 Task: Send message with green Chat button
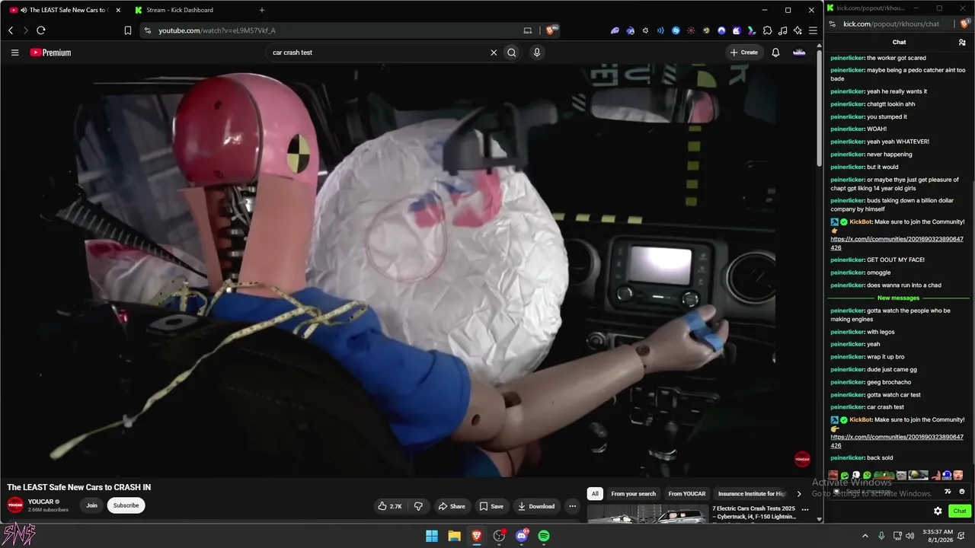960,511
